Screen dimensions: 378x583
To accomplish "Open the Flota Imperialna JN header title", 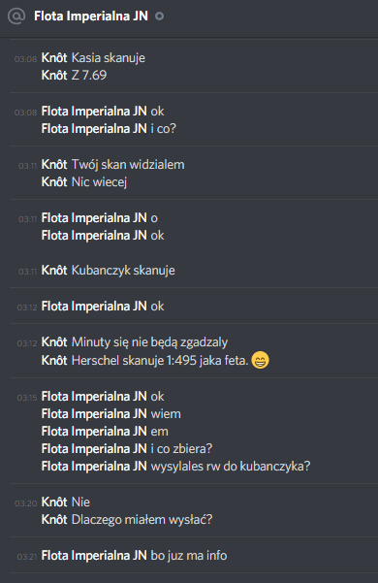I will [91, 16].
